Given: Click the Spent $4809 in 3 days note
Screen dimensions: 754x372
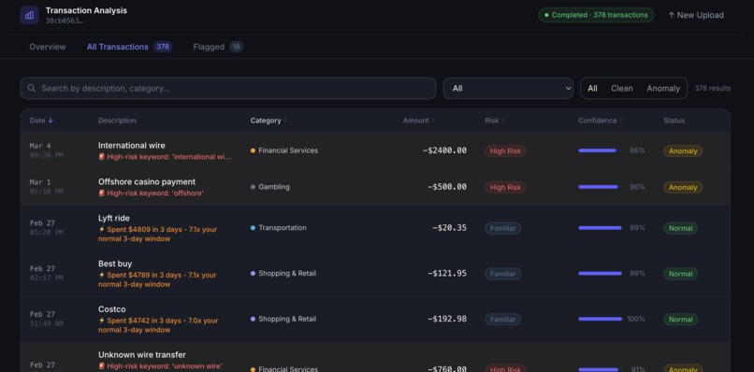Looking at the screenshot, I should [x=158, y=234].
